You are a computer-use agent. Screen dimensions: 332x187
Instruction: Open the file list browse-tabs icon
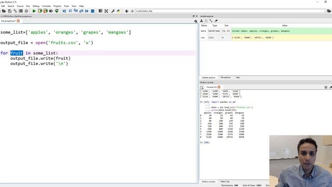(21, 11)
